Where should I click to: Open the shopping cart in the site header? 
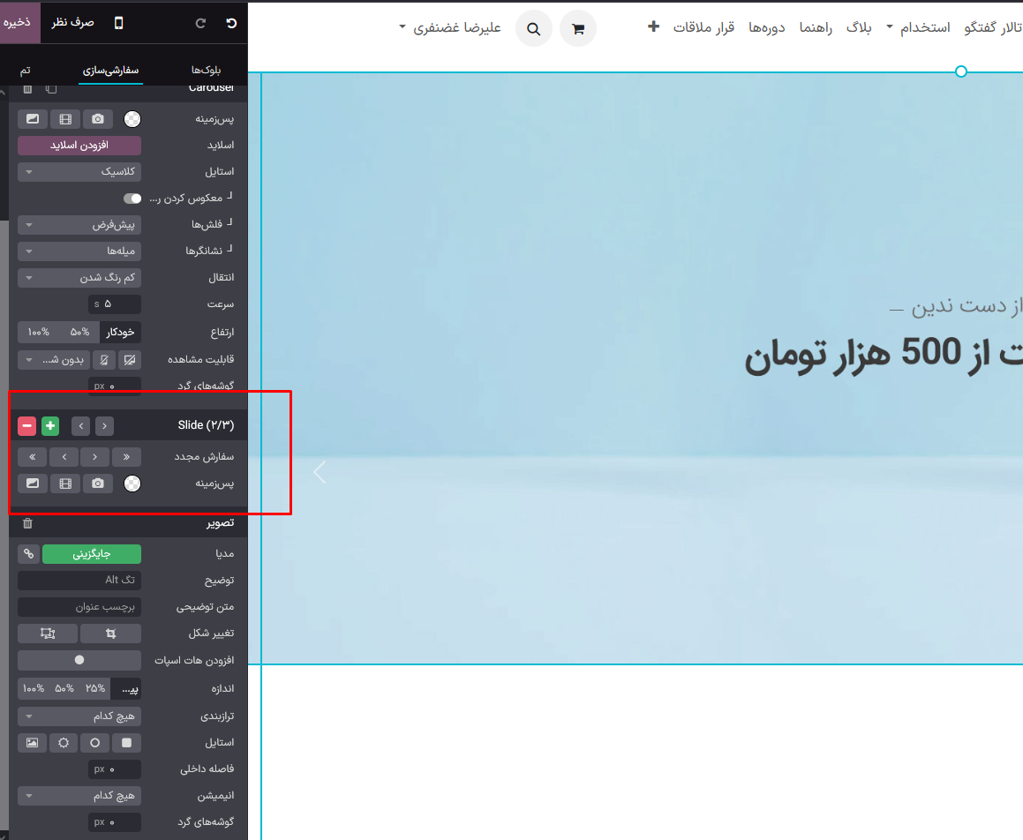tap(577, 29)
